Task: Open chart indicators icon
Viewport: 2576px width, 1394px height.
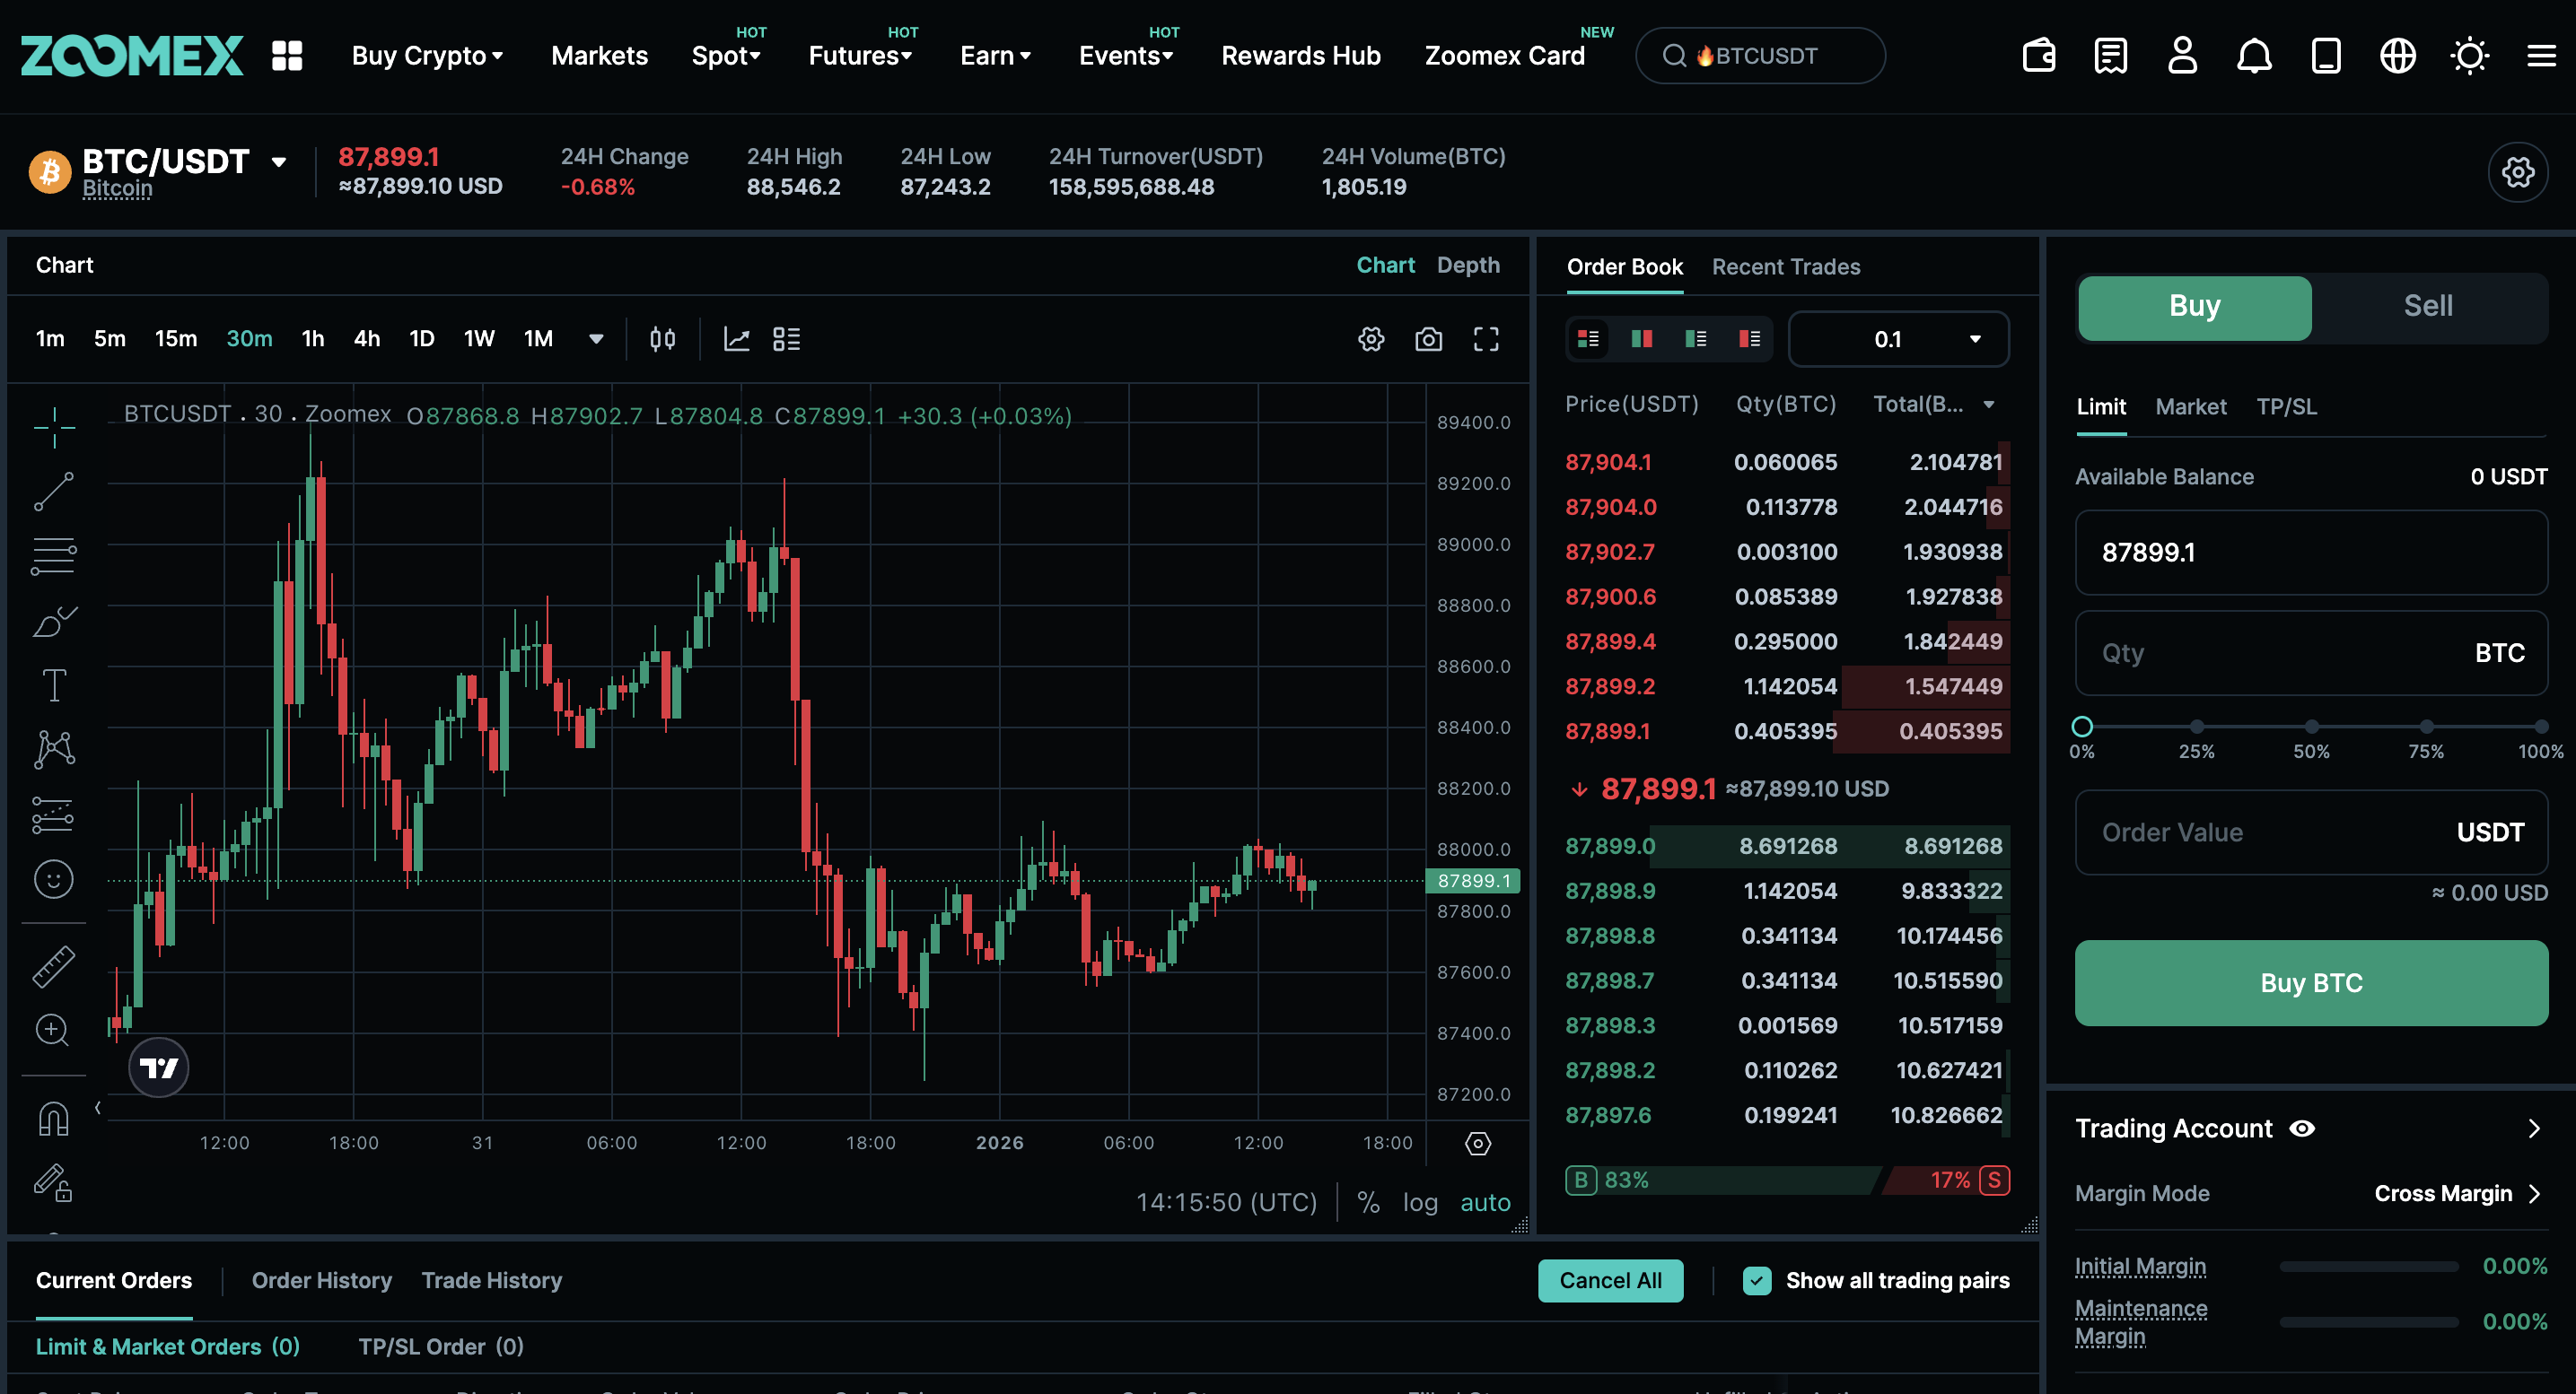Action: (737, 340)
